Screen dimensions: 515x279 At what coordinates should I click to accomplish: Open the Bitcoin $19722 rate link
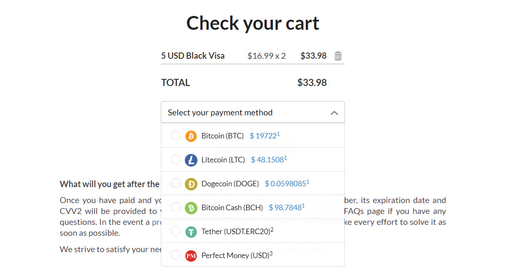(263, 136)
